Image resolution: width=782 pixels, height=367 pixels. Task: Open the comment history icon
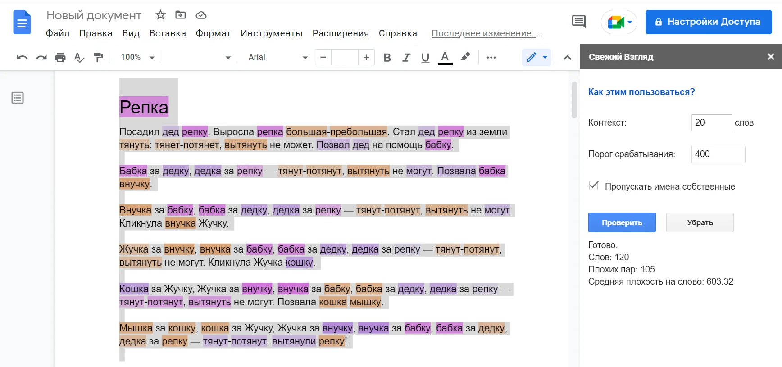coord(578,22)
